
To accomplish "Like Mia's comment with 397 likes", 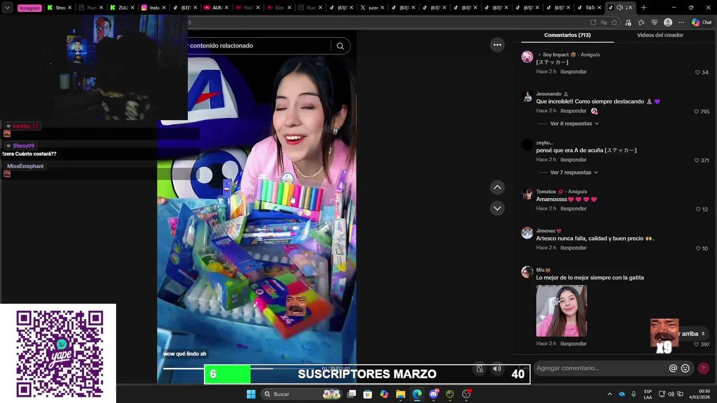I will (x=696, y=344).
